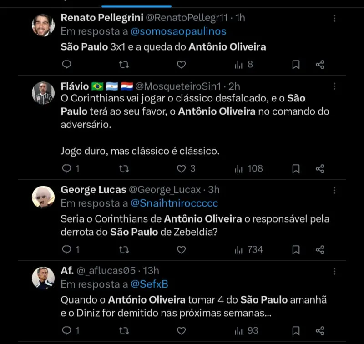This screenshot has height=344, width=364.
Task: Bookmark Af.'s tweet
Action: pyautogui.click(x=296, y=330)
